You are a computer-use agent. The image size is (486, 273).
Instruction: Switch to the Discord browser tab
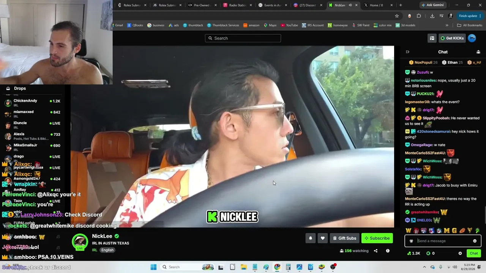click(x=308, y=5)
